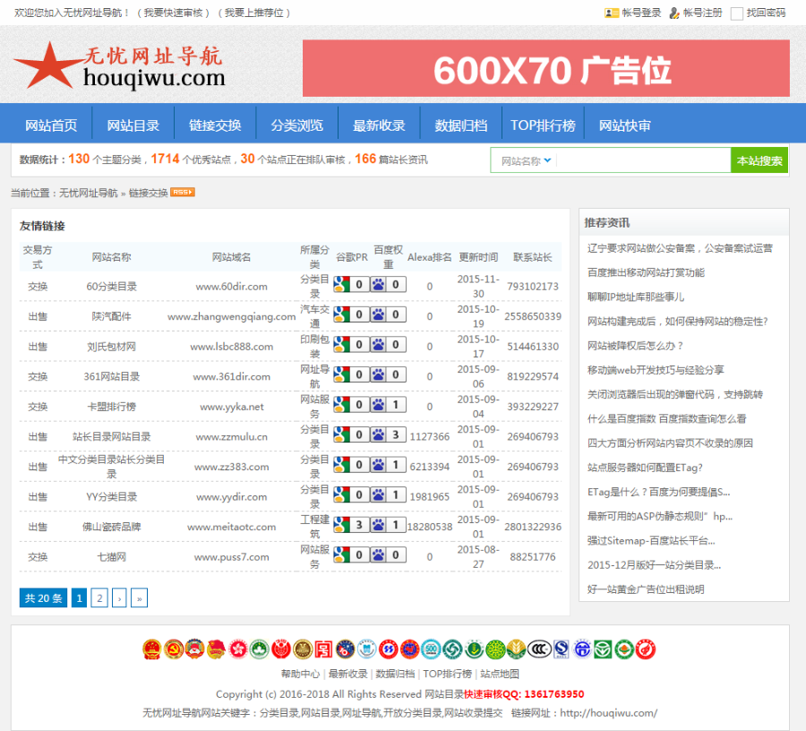Select the 数据归档 navigation item
Screen dimensions: 806x731
[459, 125]
